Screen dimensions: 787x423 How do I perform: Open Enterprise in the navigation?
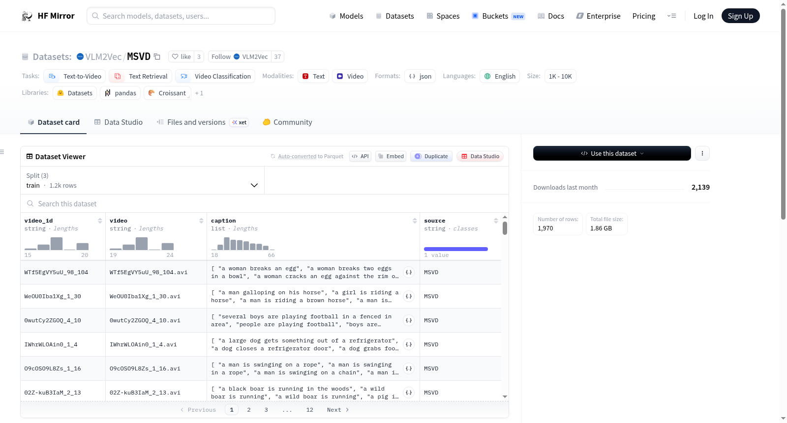pyautogui.click(x=598, y=16)
